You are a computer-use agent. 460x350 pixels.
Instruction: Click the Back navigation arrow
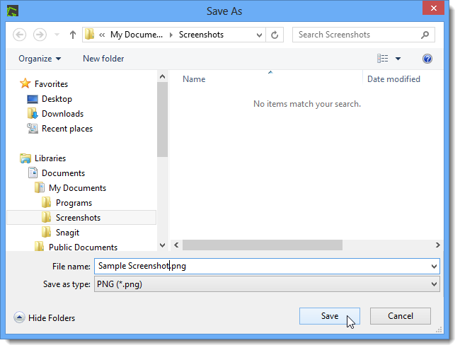(x=19, y=35)
